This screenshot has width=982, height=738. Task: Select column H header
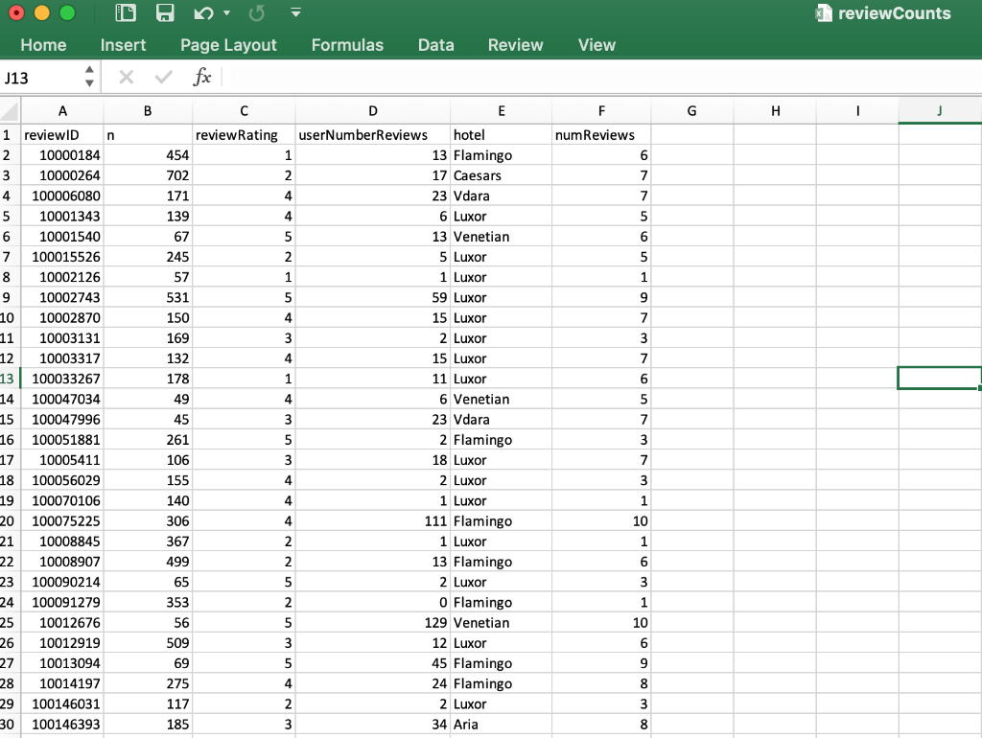[775, 111]
